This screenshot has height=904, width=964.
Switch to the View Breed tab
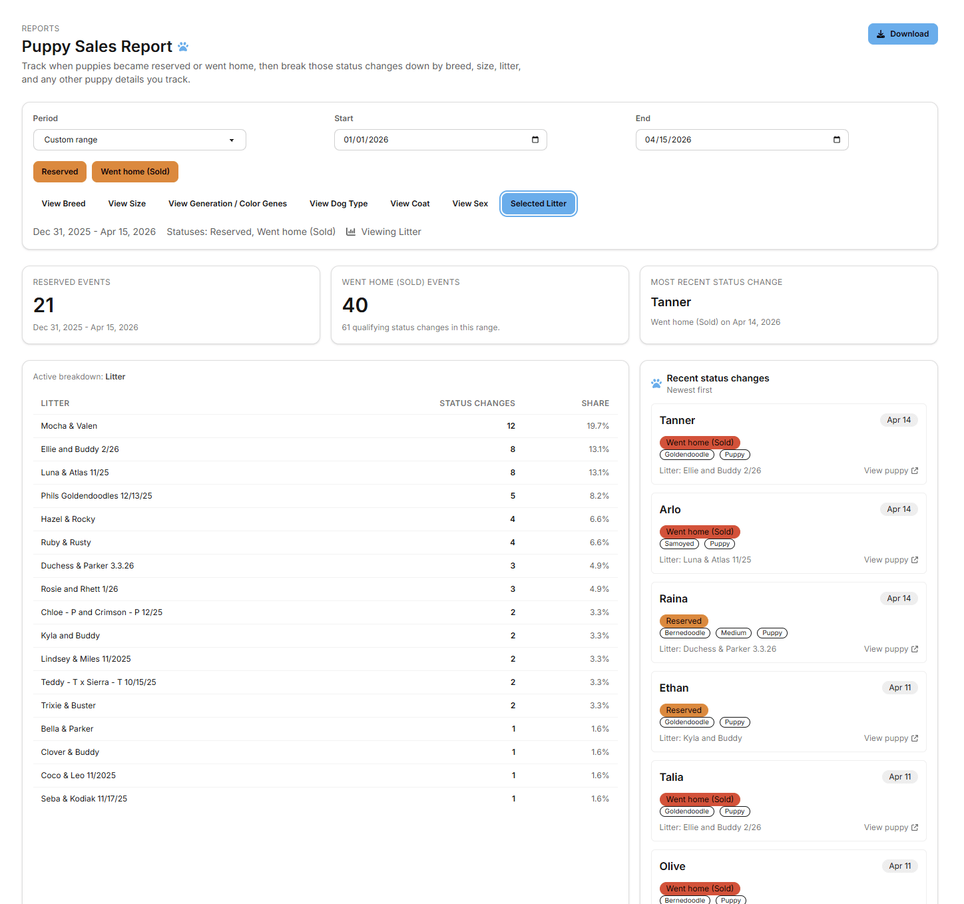coord(63,204)
